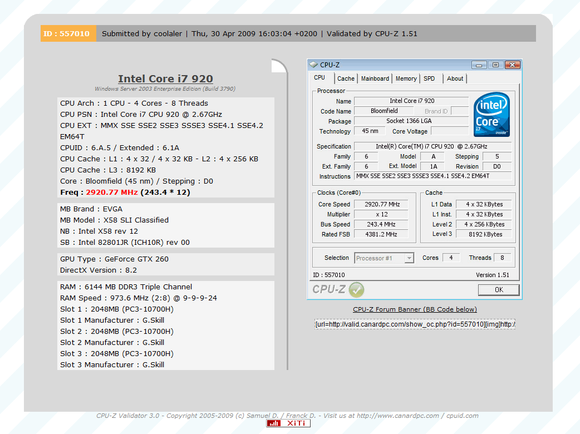
Task: Click the Multiplier value x 12
Action: (x=382, y=214)
